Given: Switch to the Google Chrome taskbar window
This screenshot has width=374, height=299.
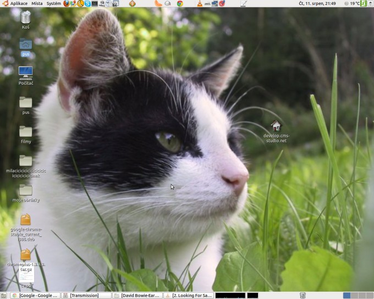Looking at the screenshot, I should pos(35,296).
